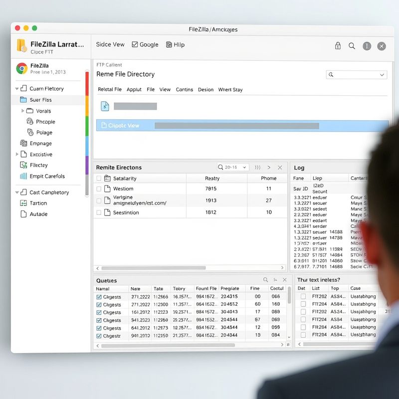Screen dimensions: 399x399
Task: Select the Clipotc View highlighted row
Action: coord(242,126)
